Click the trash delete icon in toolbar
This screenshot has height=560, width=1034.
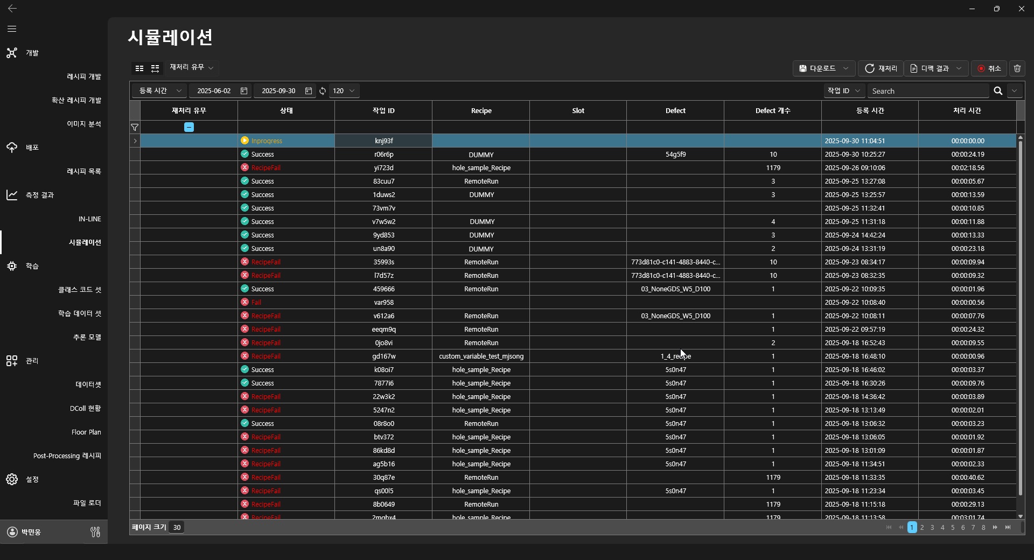1017,68
